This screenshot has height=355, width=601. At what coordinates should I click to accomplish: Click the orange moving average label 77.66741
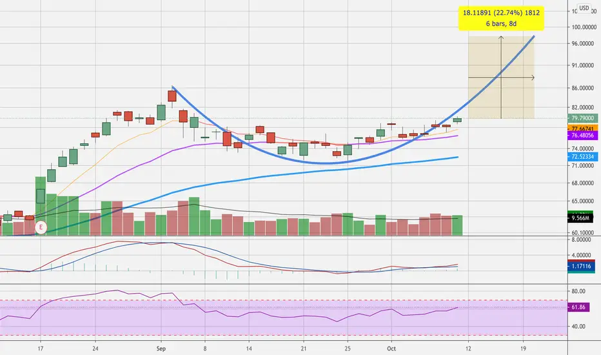[582, 128]
